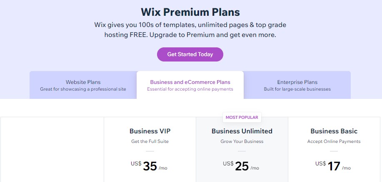Click the US$ 17 /mo price
Image resolution: width=382 pixels, height=182 pixels.
coord(333,166)
